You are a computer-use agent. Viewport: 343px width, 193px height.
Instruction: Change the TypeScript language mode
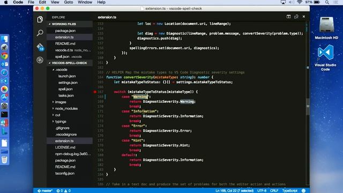pos(289,191)
